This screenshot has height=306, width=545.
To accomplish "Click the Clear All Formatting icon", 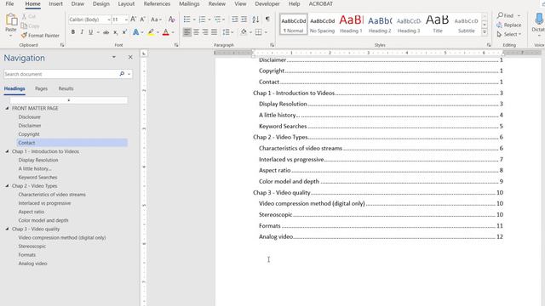I will pos(171,20).
